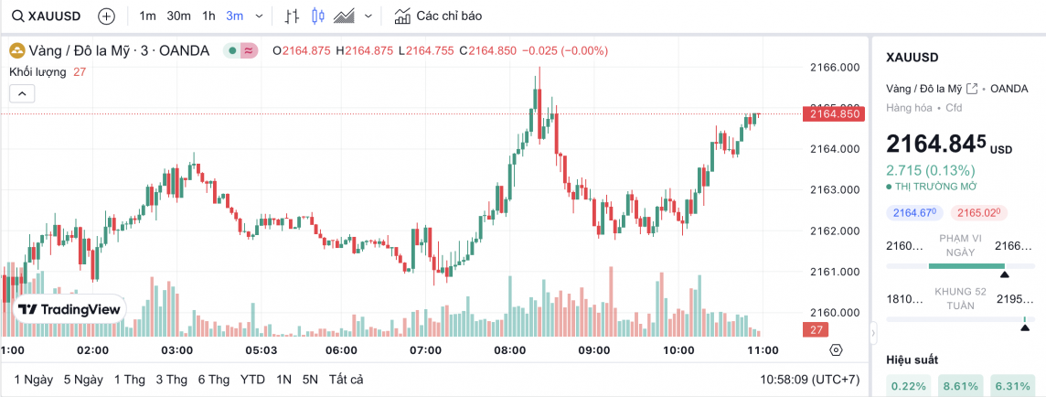Image resolution: width=1046 pixels, height=397 pixels.
Task: Click the external link icon beside Vàng / Đô la Mỹ
Action: [972, 89]
